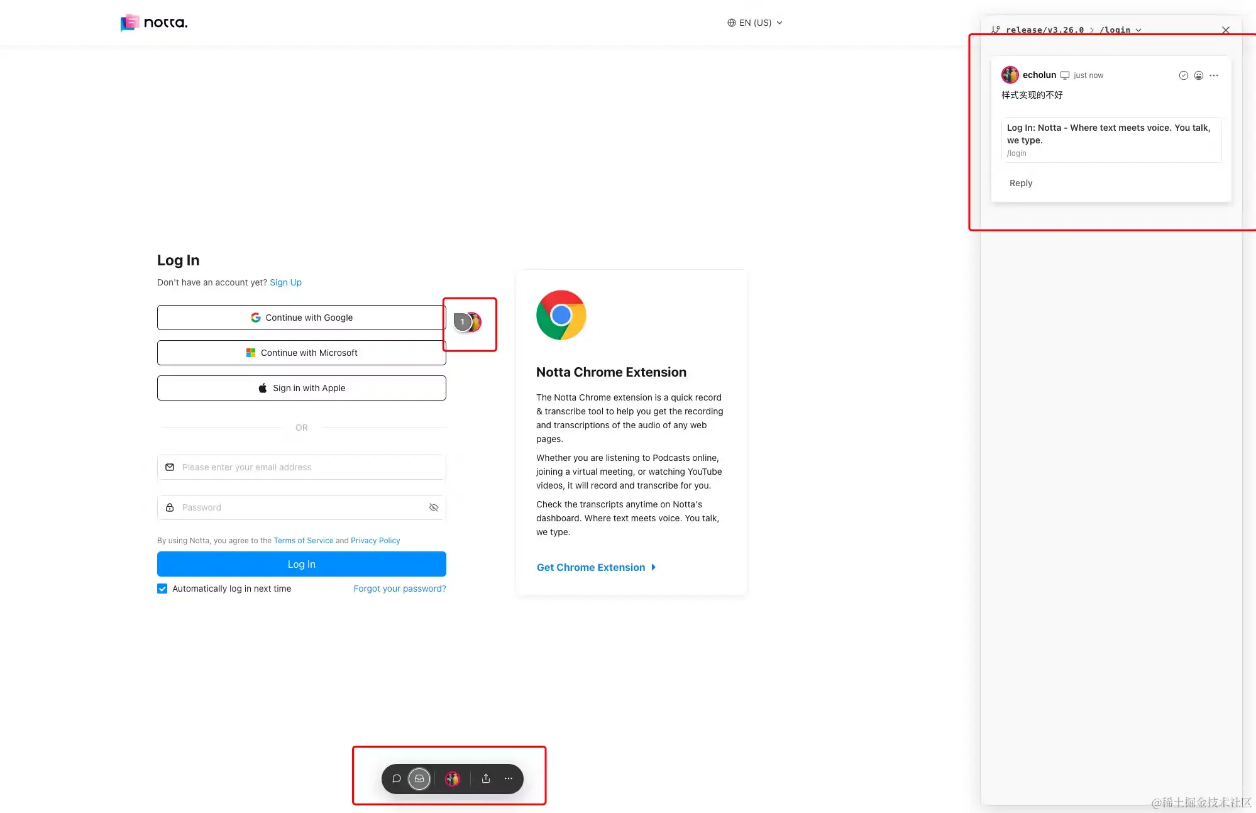
Task: Click the user avatar in floating toolbar
Action: click(x=453, y=778)
